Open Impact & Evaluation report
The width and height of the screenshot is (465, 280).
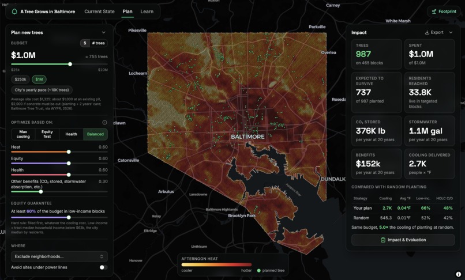click(403, 240)
